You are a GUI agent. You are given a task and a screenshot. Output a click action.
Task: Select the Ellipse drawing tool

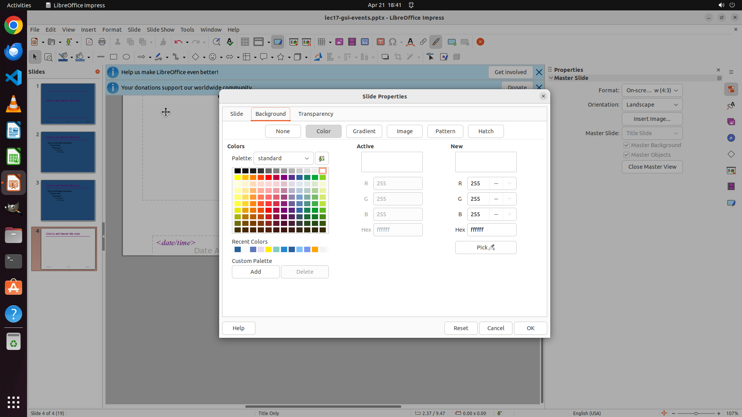(x=126, y=57)
